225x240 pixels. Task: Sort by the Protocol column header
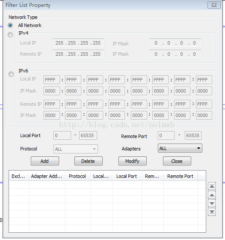(x=78, y=176)
